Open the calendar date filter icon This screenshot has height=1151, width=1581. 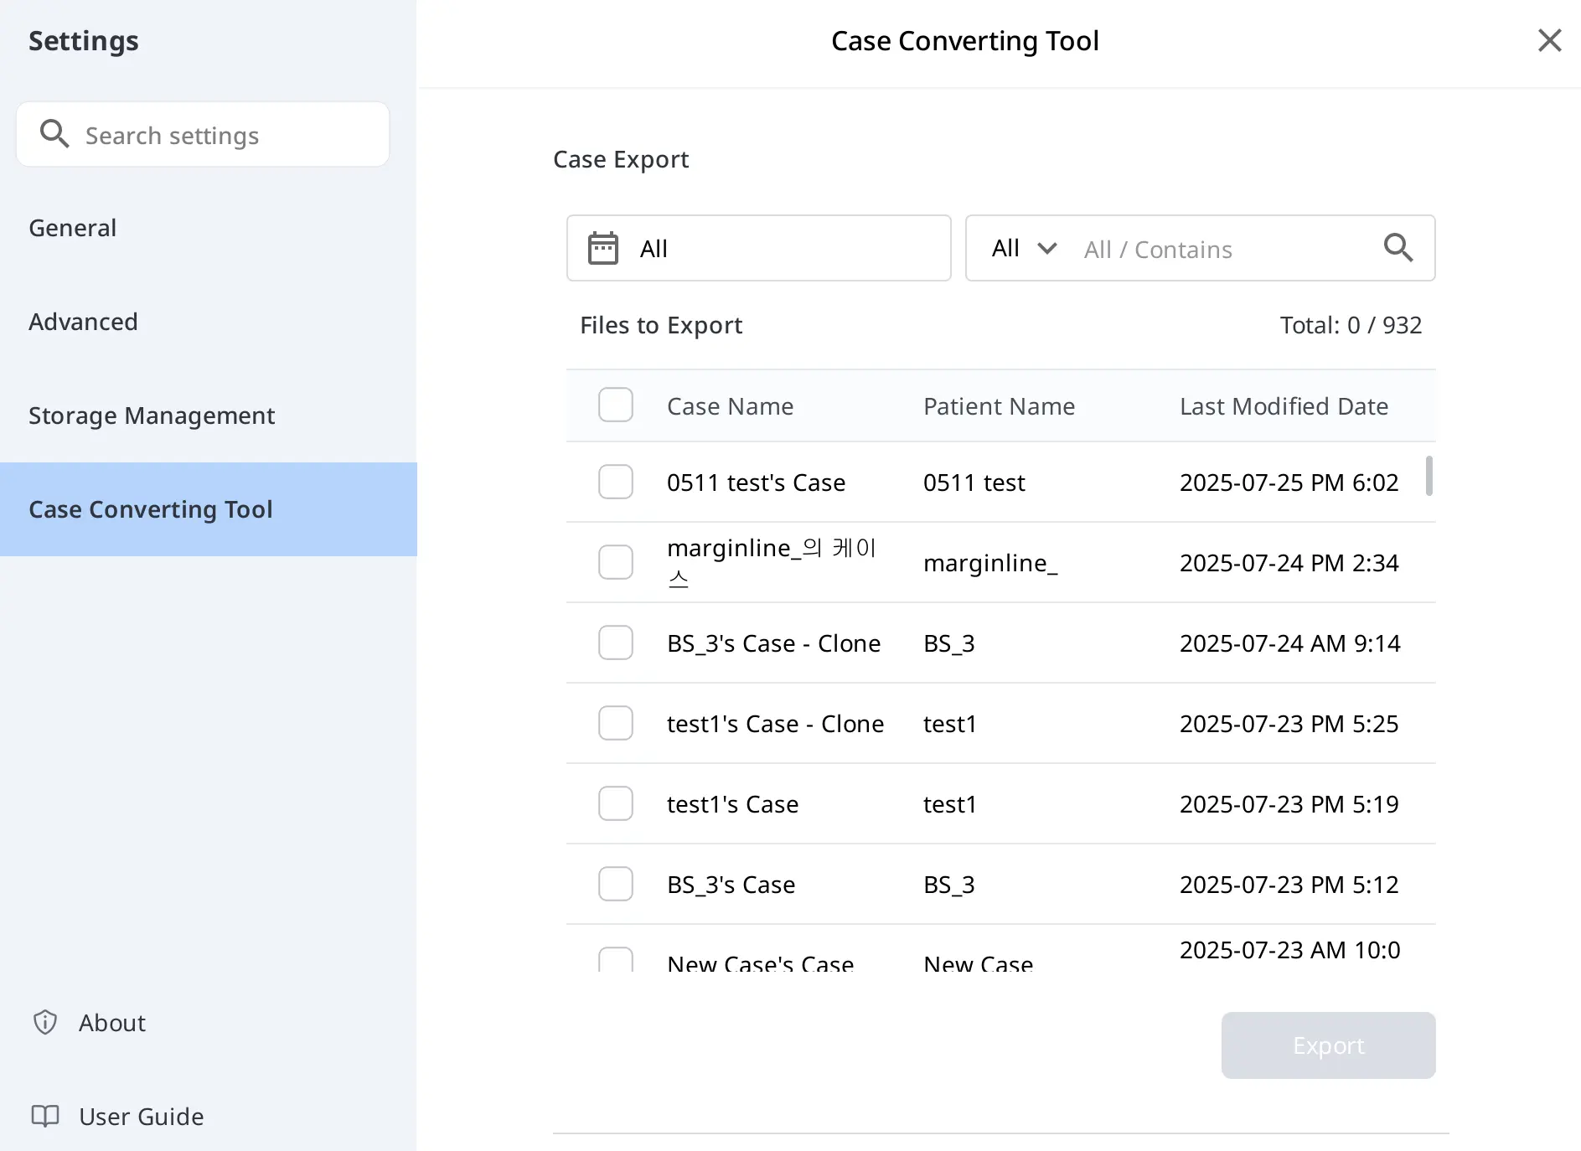(605, 248)
